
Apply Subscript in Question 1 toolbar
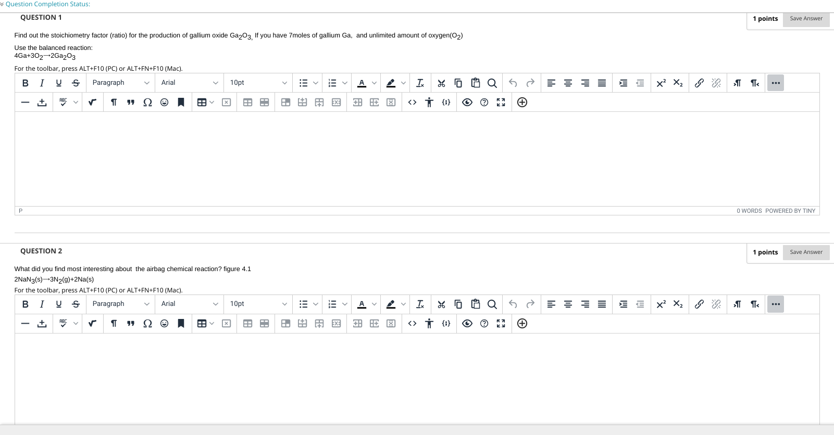[x=678, y=83]
